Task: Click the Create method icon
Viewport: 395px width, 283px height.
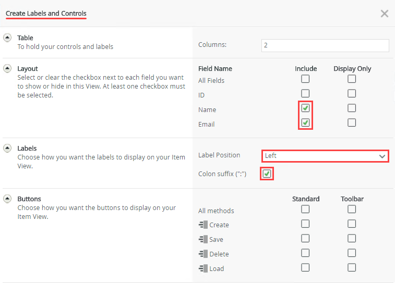Action: click(x=203, y=225)
